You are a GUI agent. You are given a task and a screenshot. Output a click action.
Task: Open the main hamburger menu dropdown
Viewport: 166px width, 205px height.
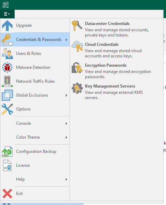click(7, 14)
